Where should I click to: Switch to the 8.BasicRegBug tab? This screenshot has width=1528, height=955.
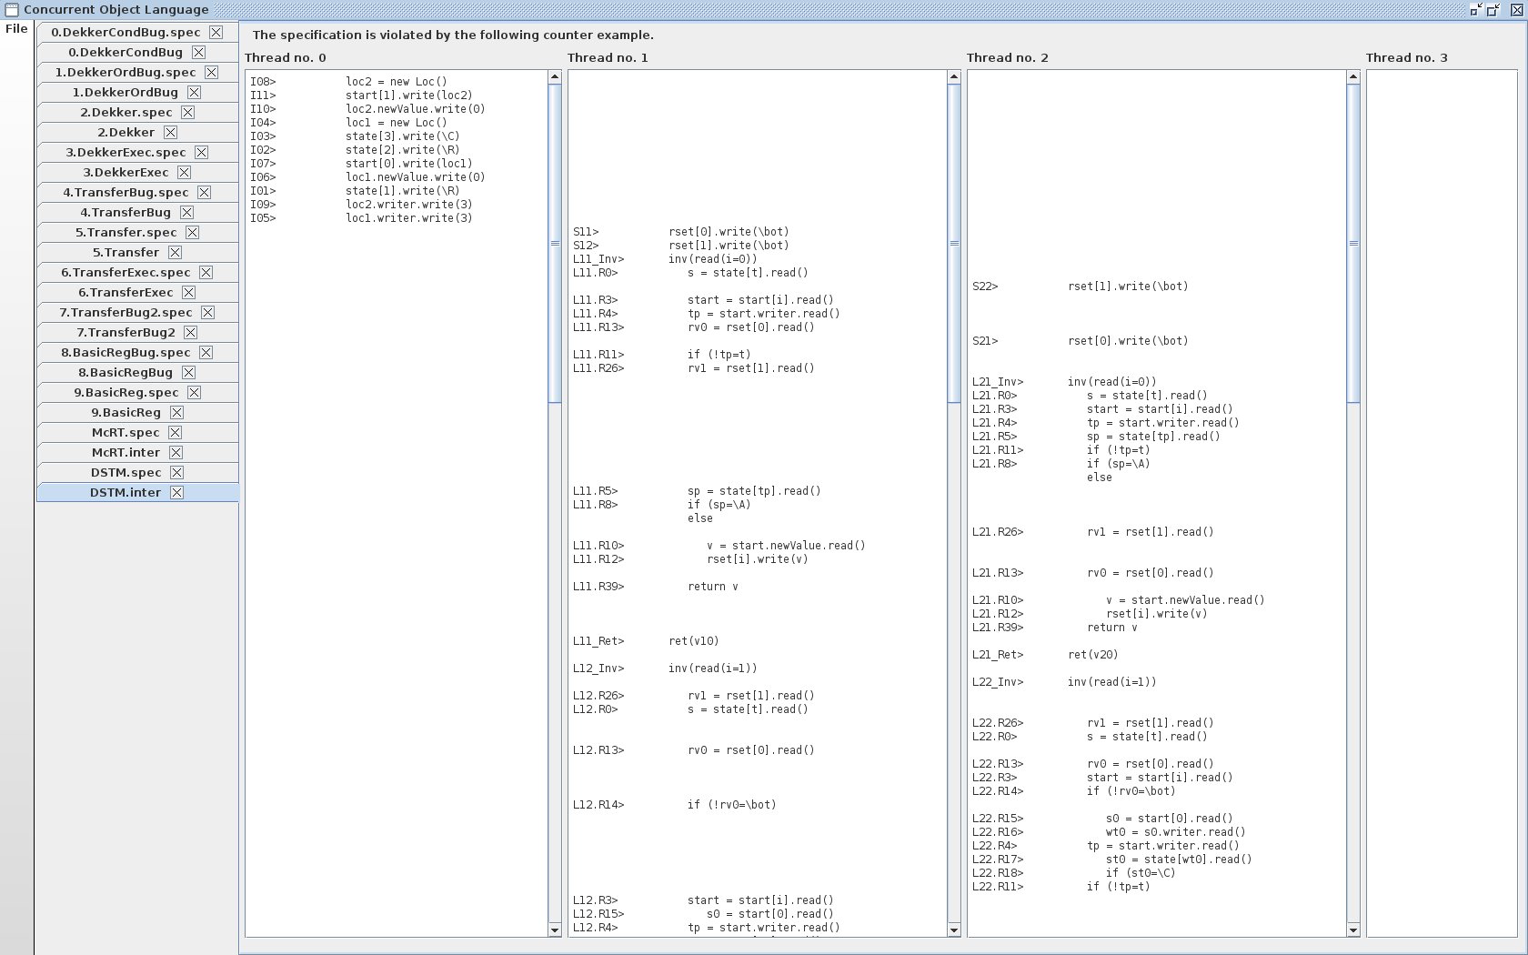tap(137, 372)
